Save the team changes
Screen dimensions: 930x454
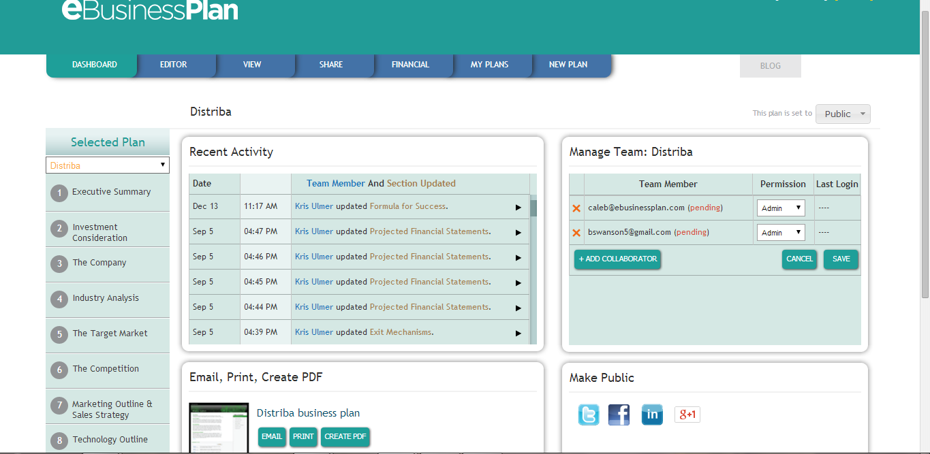tap(841, 259)
